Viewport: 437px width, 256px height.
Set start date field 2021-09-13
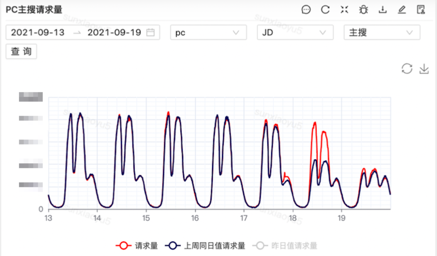pos(38,32)
